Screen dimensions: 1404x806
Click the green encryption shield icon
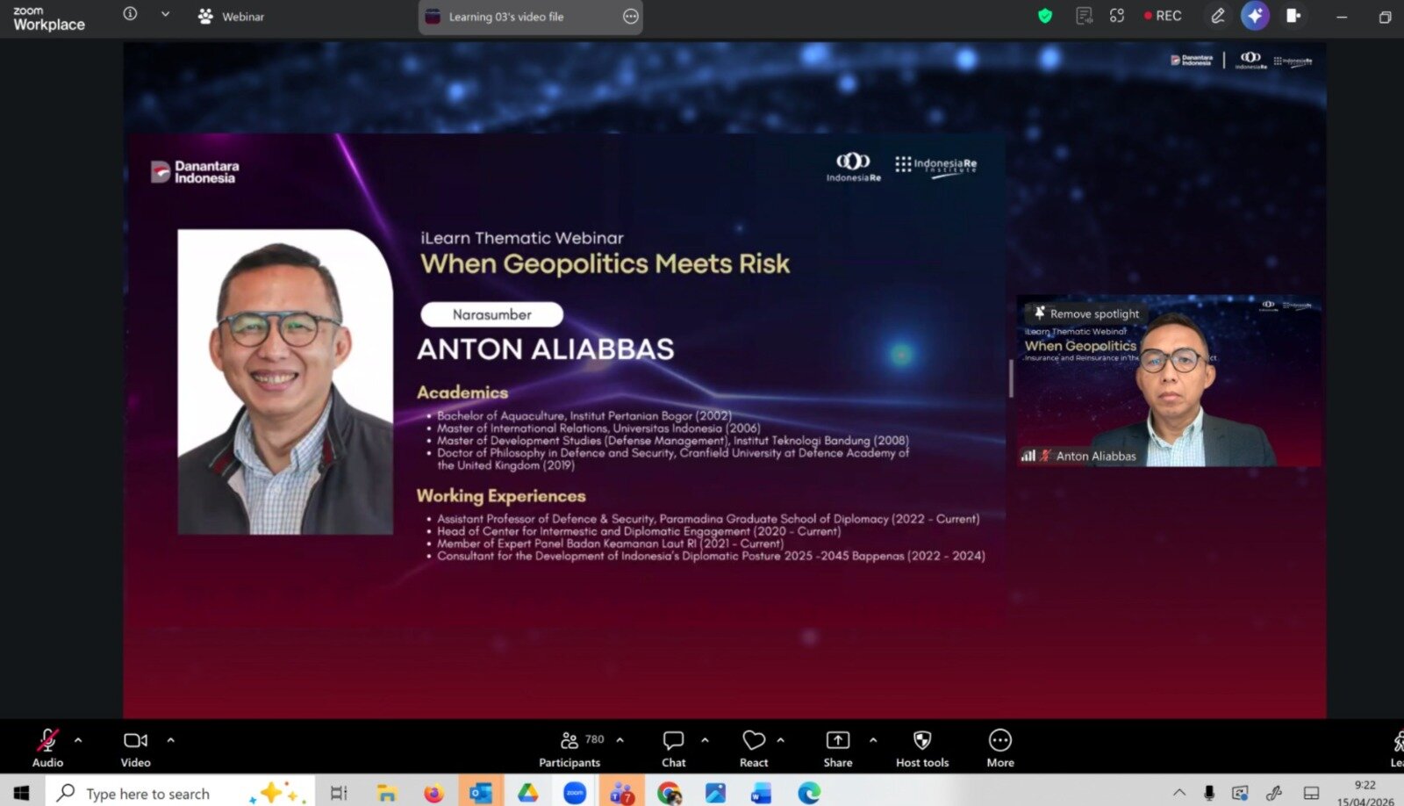tap(1044, 16)
